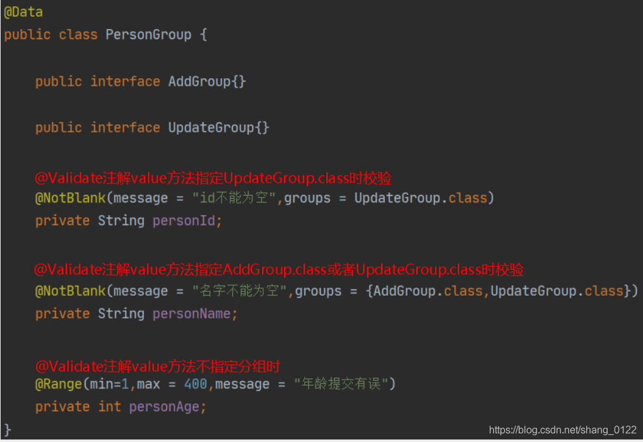
Task: Place cursor on the personName field
Action: click(191, 314)
